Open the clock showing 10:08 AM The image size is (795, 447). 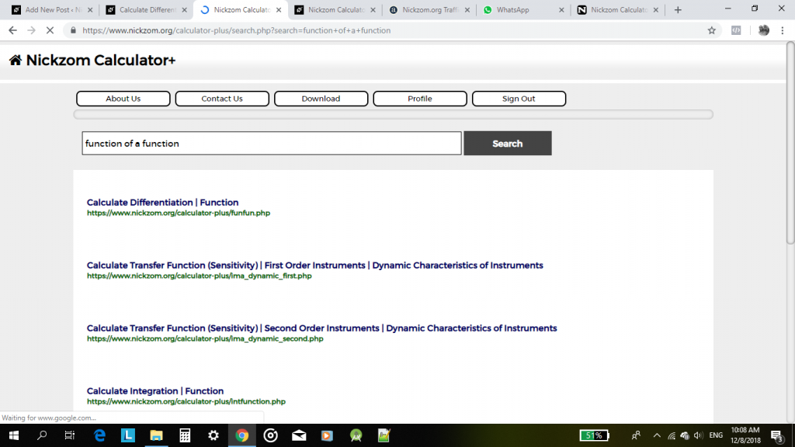745,435
